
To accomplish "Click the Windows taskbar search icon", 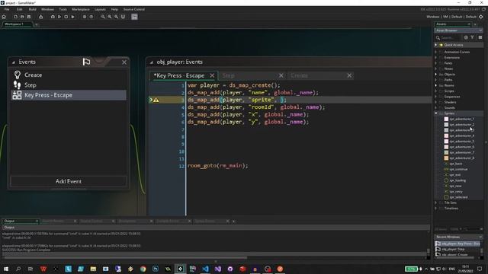I will (18, 269).
